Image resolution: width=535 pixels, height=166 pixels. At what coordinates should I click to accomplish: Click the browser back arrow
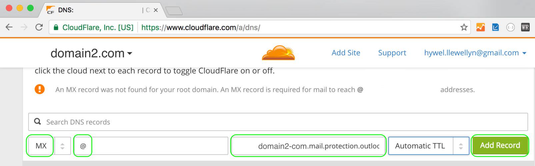pyautogui.click(x=9, y=27)
